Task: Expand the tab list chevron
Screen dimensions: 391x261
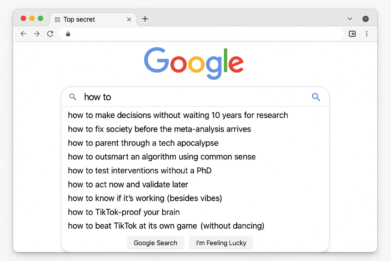Action: [350, 19]
